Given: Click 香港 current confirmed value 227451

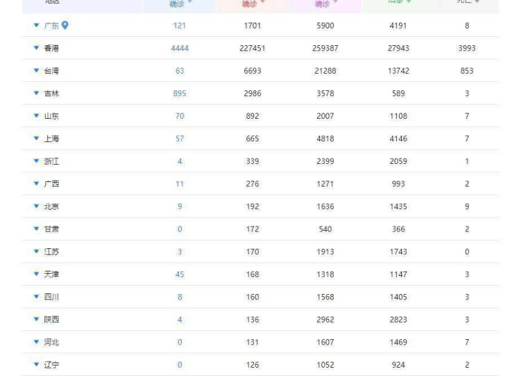Looking at the screenshot, I should (x=252, y=48).
